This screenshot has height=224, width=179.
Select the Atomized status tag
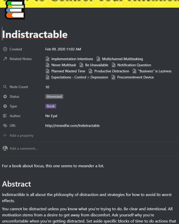tap(54, 96)
